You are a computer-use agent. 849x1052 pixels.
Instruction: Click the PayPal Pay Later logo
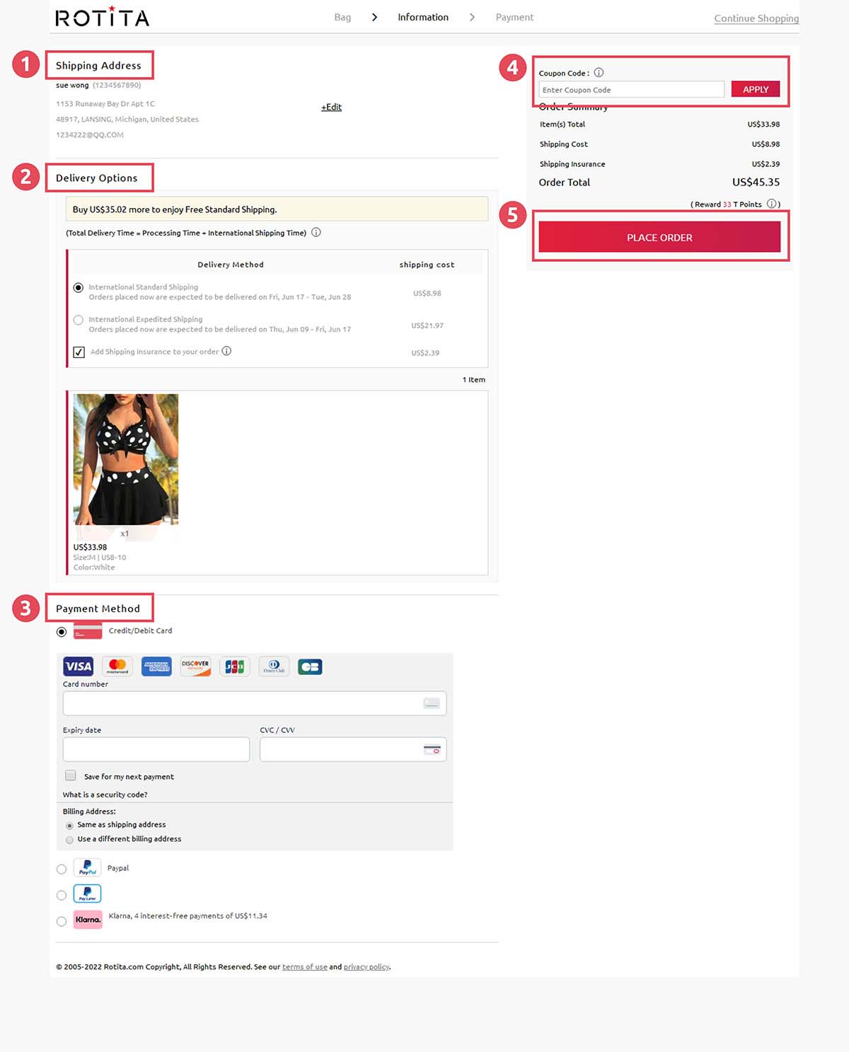pyautogui.click(x=88, y=894)
